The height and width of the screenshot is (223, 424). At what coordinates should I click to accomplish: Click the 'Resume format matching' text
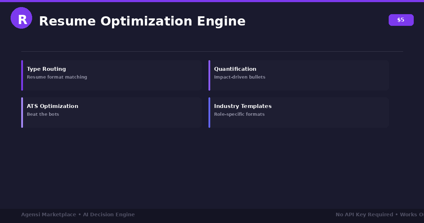[x=57, y=77]
